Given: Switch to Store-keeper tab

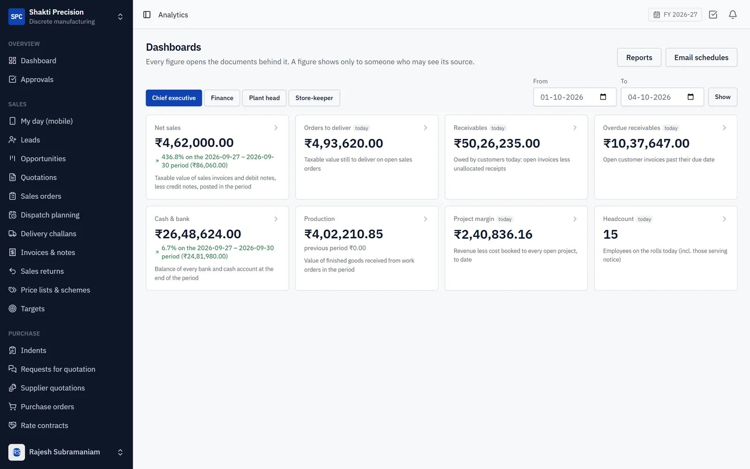Looking at the screenshot, I should (314, 98).
